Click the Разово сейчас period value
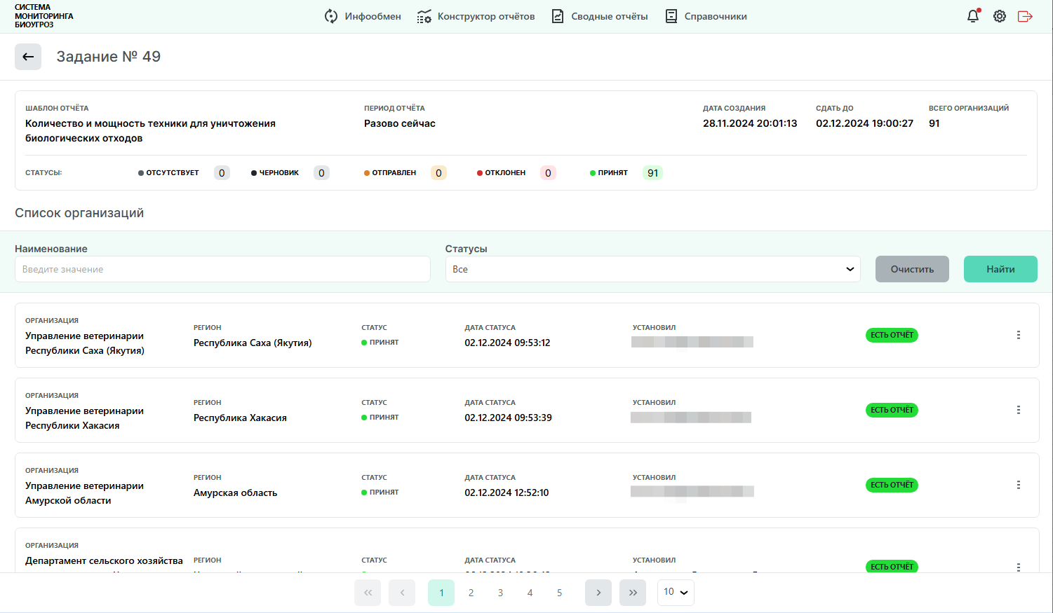 tap(400, 123)
